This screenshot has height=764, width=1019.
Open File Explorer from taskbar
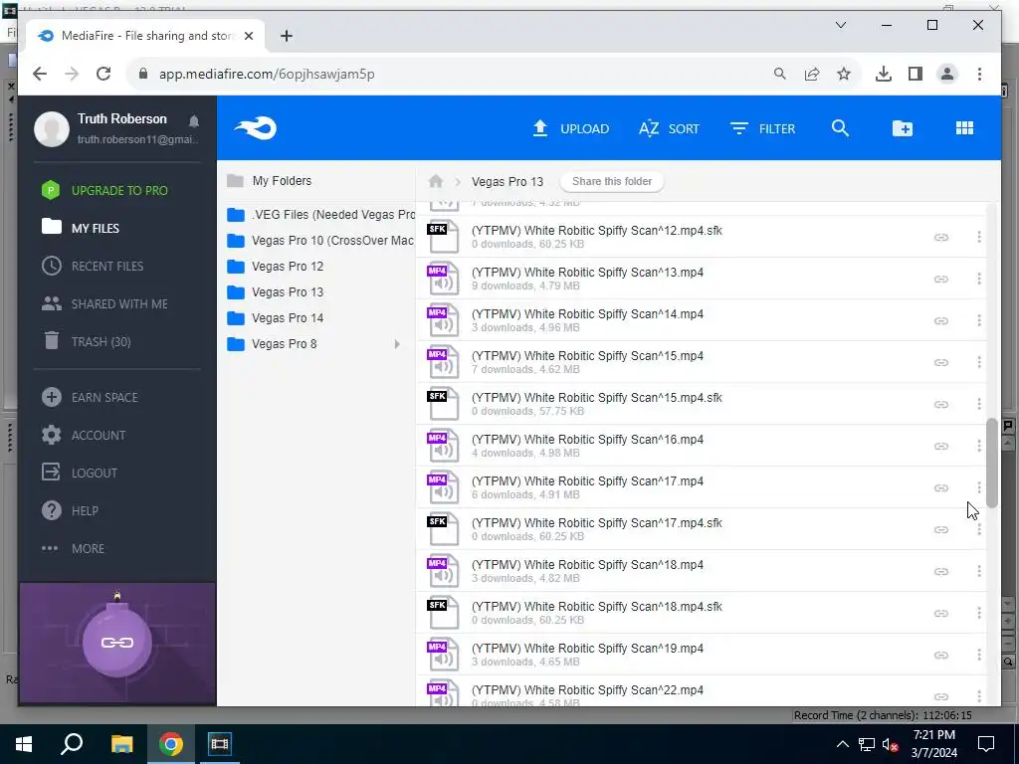121,744
